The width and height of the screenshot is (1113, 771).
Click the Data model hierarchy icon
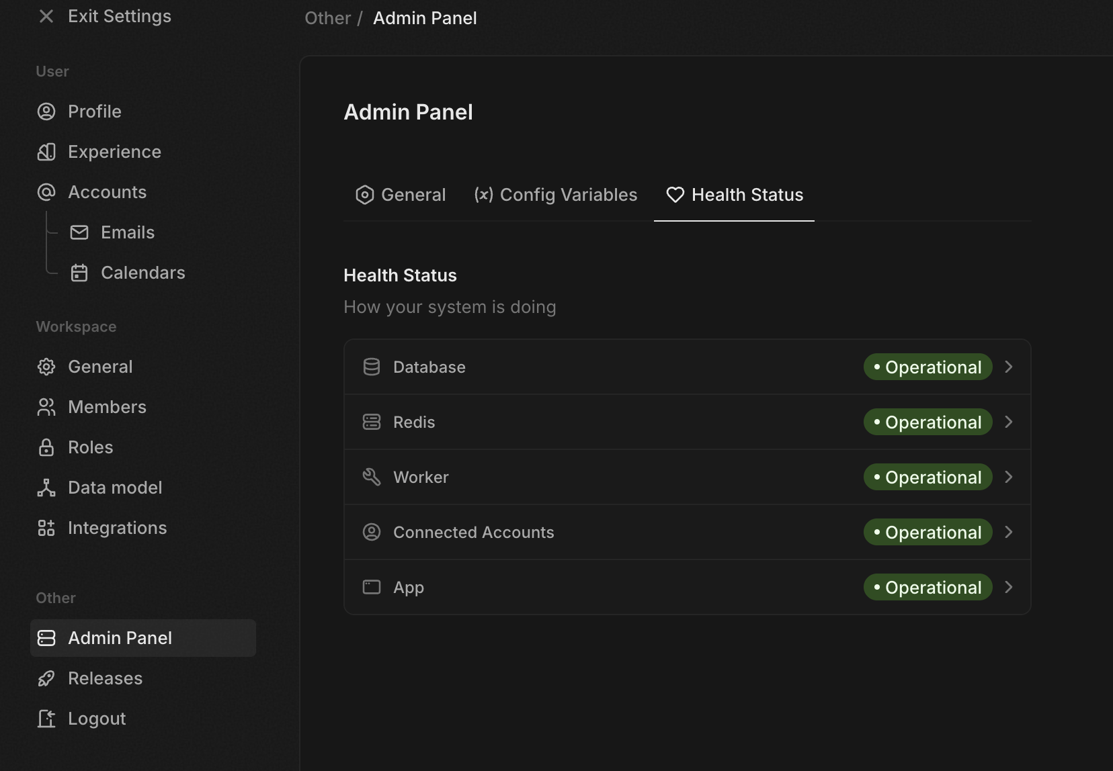[x=46, y=488]
